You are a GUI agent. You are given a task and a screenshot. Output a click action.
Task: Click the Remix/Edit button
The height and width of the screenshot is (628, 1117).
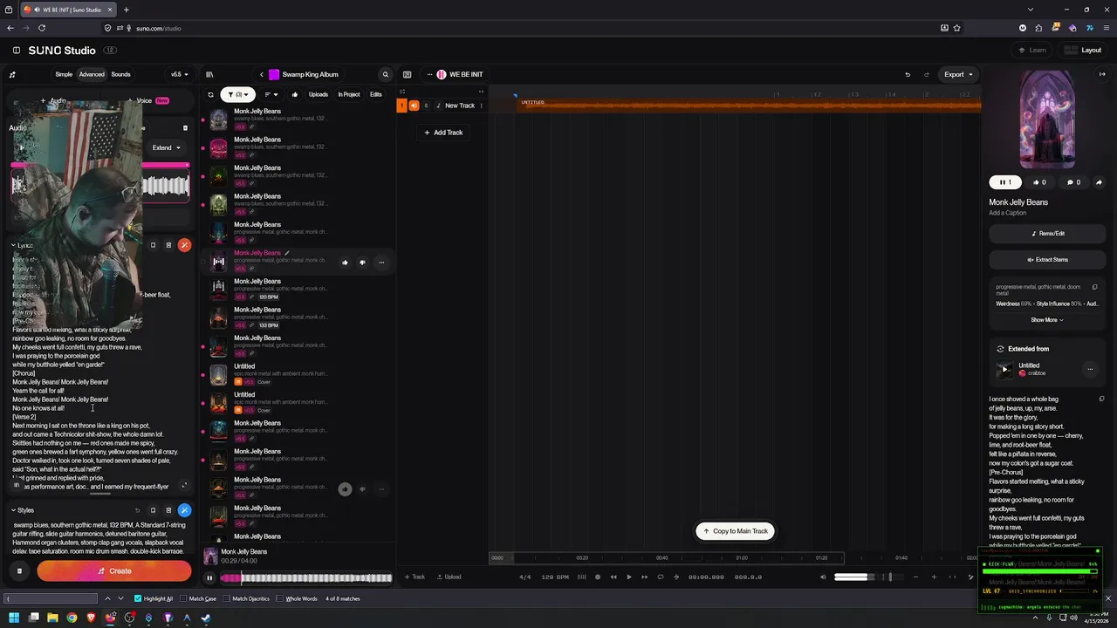1047,233
